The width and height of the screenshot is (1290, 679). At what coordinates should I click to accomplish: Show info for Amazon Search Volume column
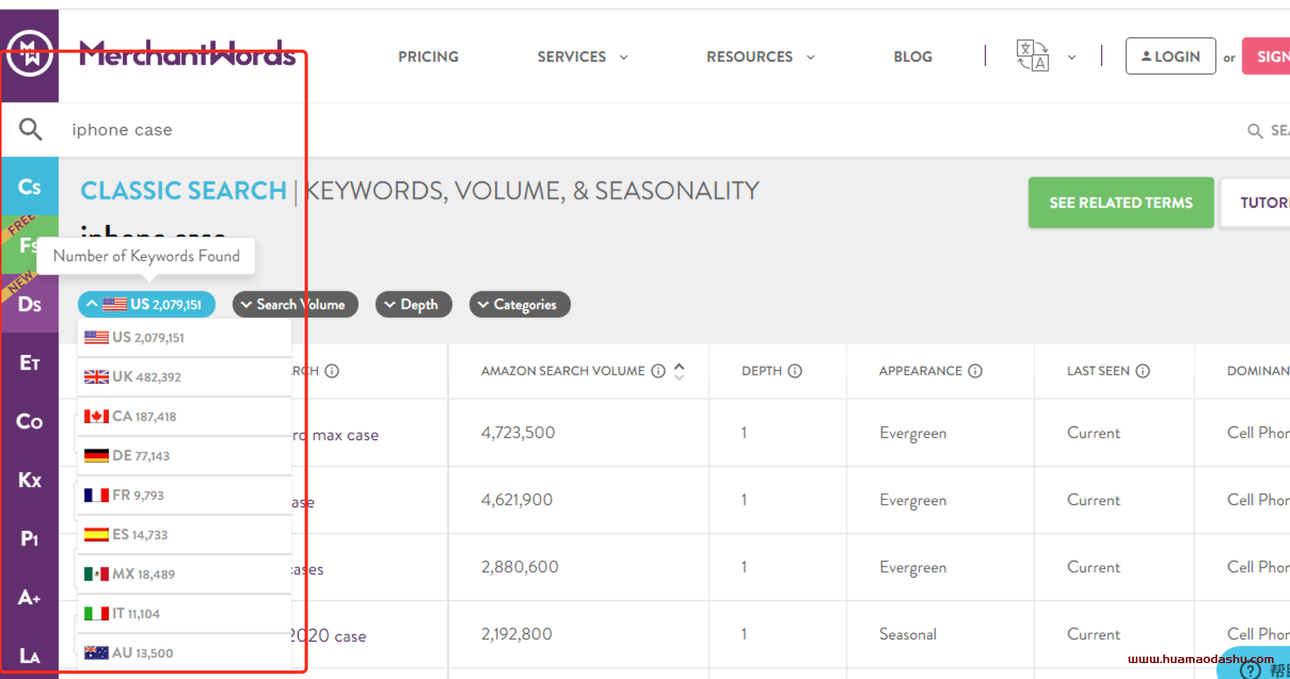[x=659, y=371]
